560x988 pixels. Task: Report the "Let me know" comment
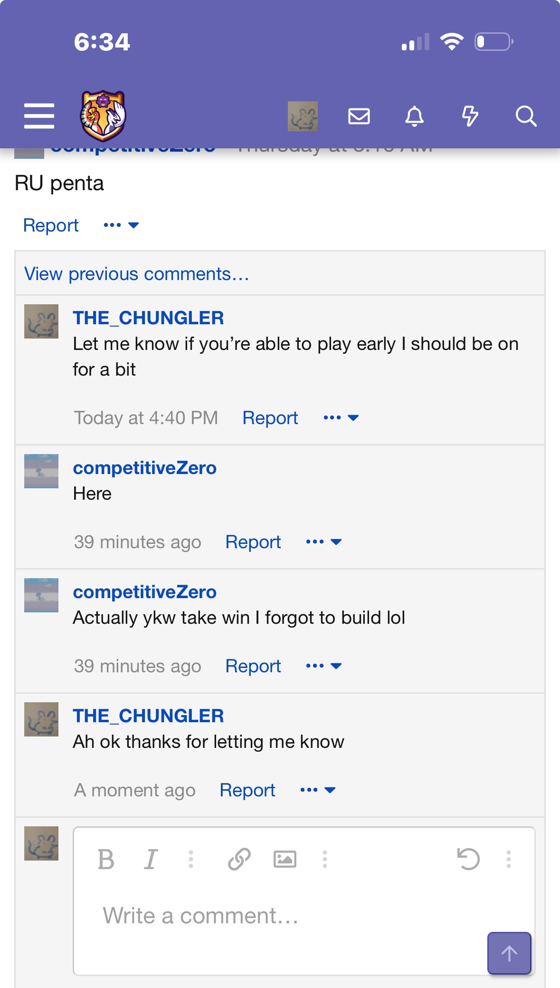[270, 417]
